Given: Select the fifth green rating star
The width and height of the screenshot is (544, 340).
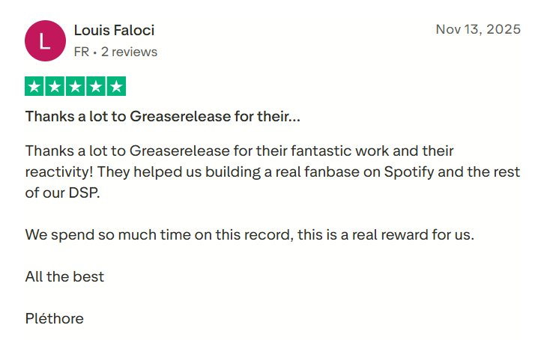Looking at the screenshot, I should click(x=116, y=86).
